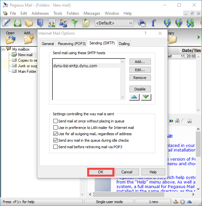Select the Copies to self folder

coord(28,60)
